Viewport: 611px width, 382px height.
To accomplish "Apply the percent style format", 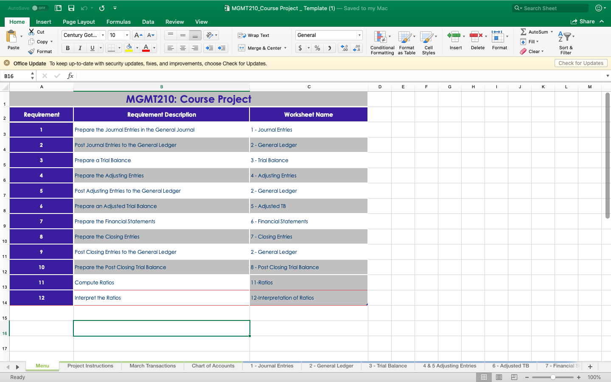I will pos(317,48).
